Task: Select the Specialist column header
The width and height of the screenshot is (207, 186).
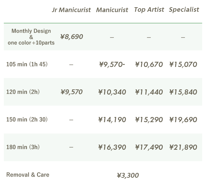Action: [x=184, y=10]
